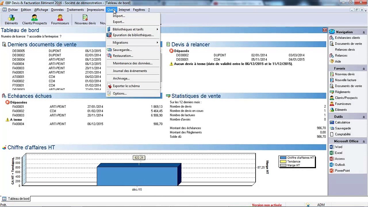Image resolution: width=368 pixels, height=207 pixels.
Task: Open the Impressions menu
Action: click(x=95, y=10)
